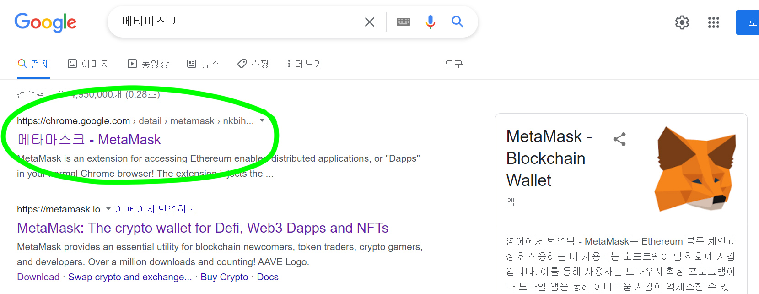Switch to the 뉴스 tab
759x294 pixels.
pyautogui.click(x=204, y=64)
